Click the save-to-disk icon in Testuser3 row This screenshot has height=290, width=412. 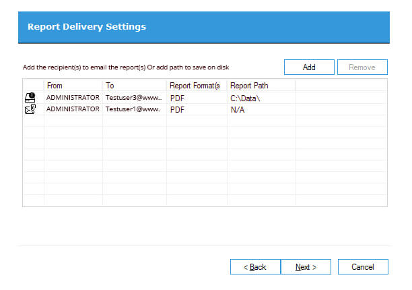30,98
